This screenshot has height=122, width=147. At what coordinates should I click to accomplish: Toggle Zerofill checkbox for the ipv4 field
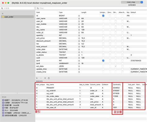coord(110,61)
